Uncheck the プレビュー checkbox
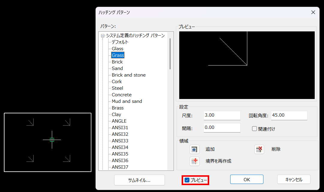 click(x=187, y=180)
